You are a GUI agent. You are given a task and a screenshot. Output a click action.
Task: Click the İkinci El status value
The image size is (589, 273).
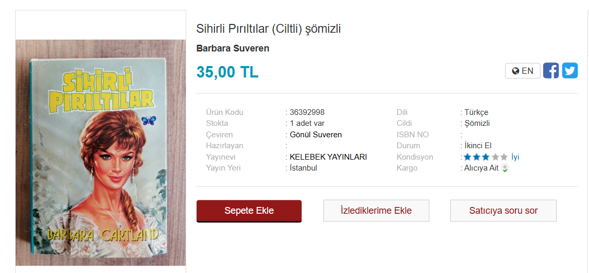pos(478,146)
